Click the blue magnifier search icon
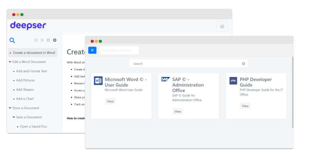 coord(12,40)
